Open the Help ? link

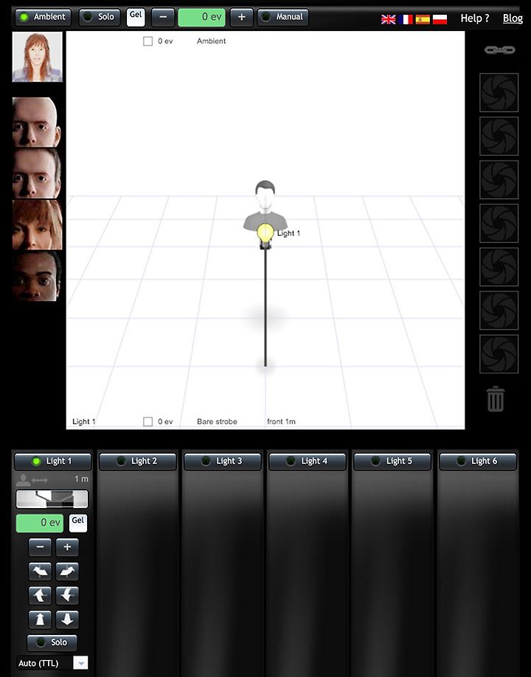[475, 18]
